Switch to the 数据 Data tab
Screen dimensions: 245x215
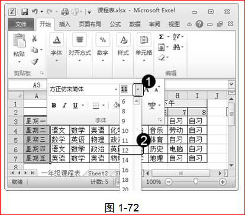(x=135, y=24)
